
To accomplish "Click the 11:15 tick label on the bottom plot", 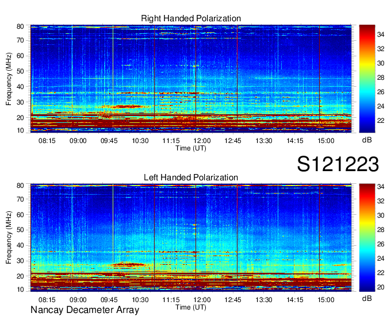I will point(171,300).
